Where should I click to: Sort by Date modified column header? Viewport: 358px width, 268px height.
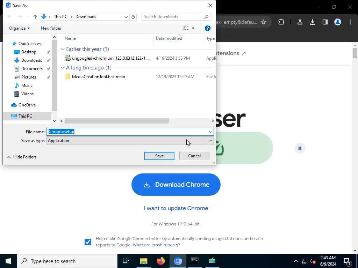pos(169,38)
